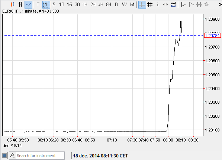Choose the 8H timeframe
Screen dimensions: 222x160
109,5
